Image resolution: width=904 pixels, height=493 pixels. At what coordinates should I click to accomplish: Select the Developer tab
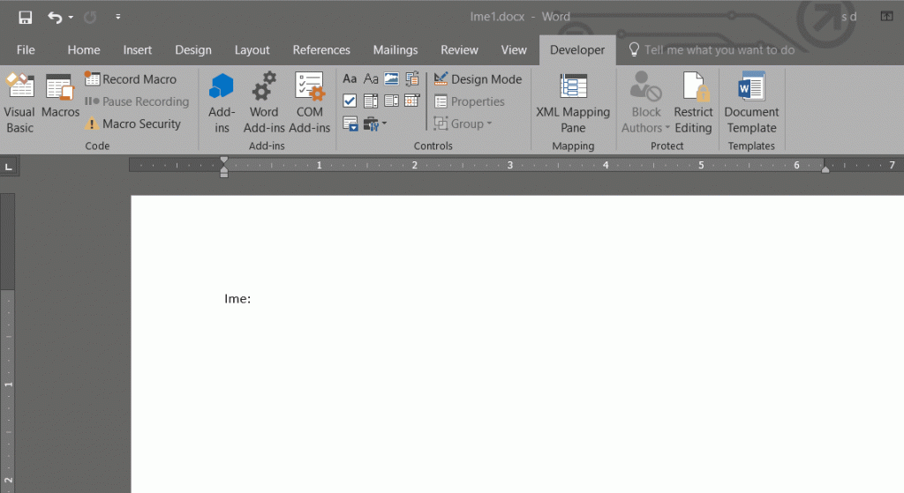577,50
